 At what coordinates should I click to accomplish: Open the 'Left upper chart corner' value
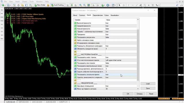[x=121, y=60]
